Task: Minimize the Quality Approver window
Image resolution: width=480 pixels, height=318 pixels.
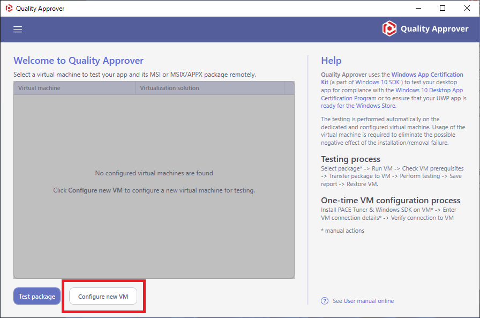Action: (x=418, y=8)
